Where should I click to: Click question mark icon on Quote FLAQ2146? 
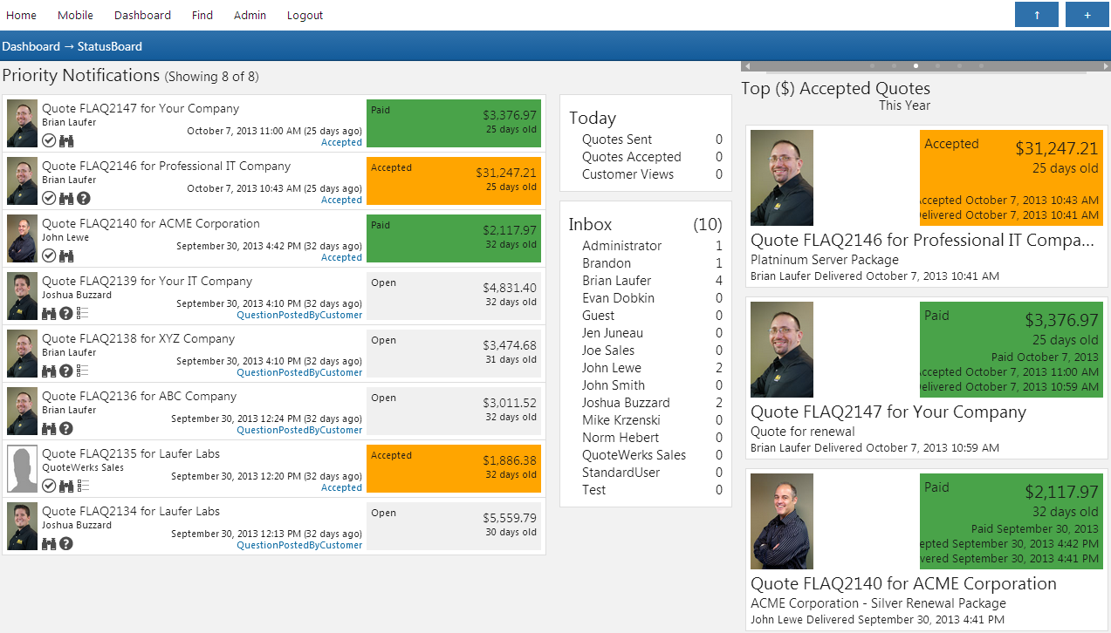tap(84, 198)
